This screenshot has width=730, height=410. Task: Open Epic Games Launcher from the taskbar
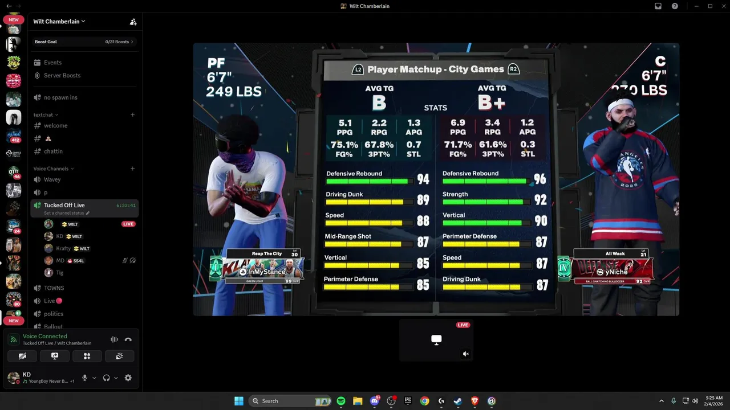tap(408, 401)
